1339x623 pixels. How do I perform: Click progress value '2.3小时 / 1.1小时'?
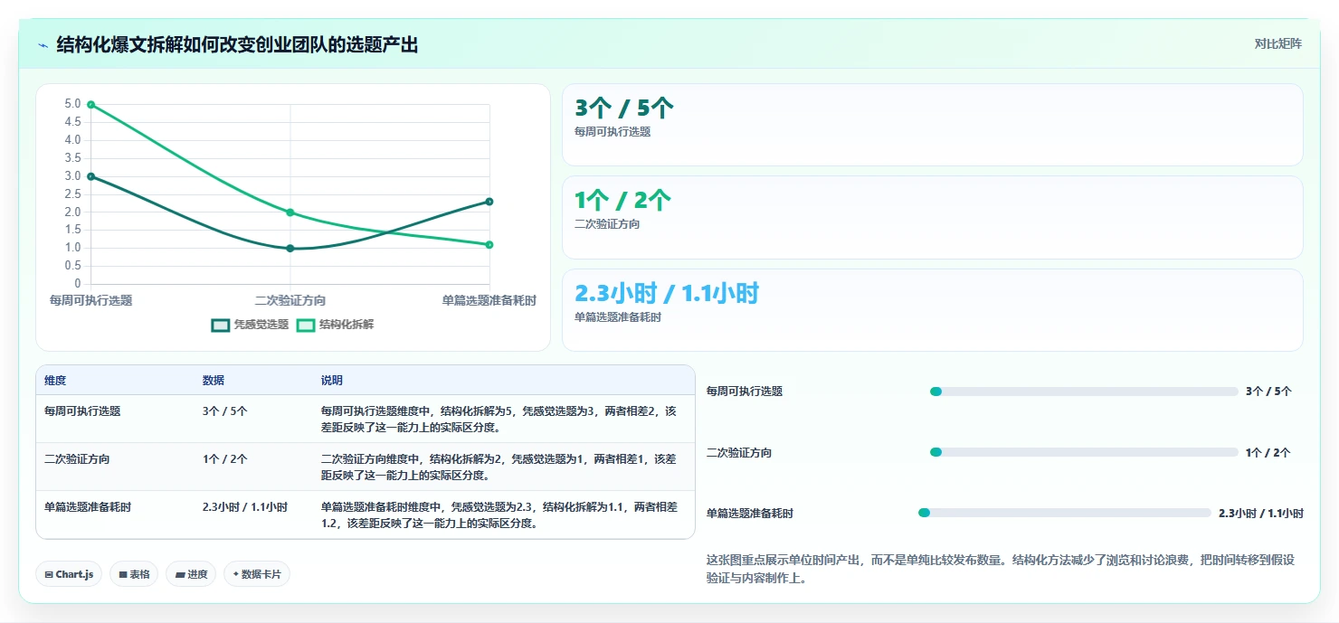pyautogui.click(x=1261, y=513)
